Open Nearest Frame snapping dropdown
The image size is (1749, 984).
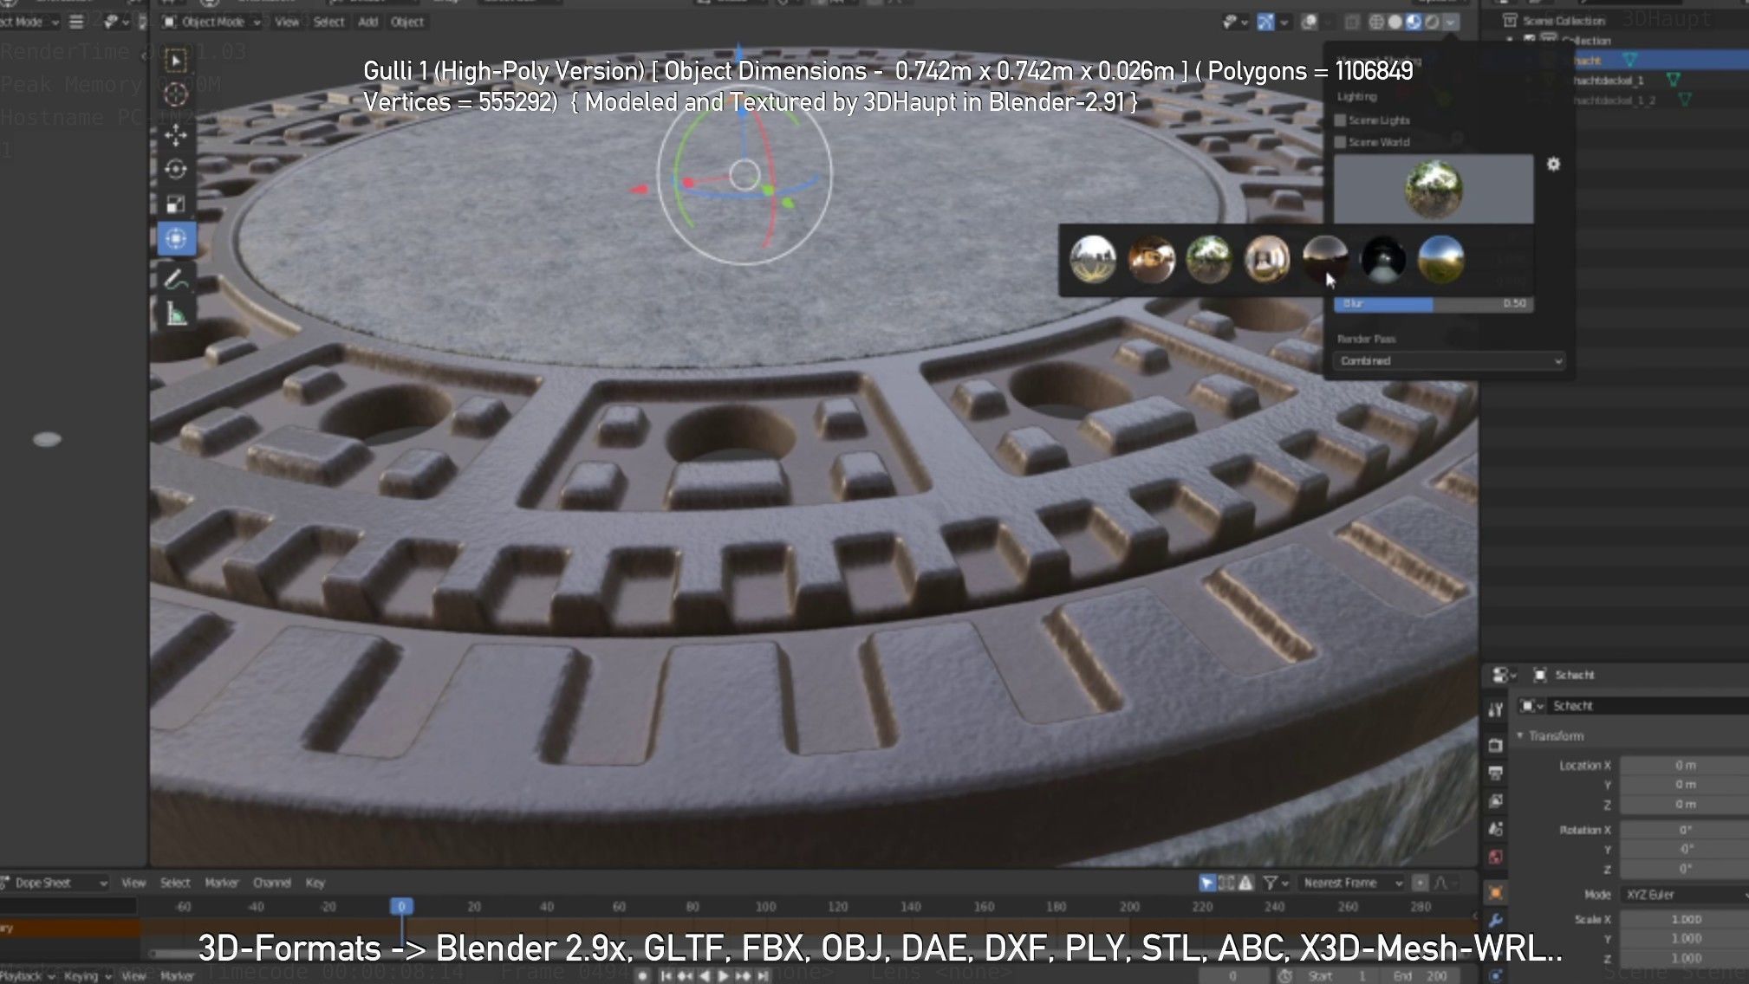click(1351, 883)
